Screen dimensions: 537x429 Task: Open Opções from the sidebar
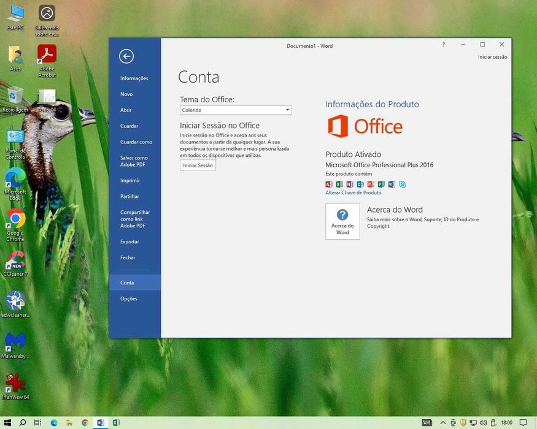coord(128,298)
